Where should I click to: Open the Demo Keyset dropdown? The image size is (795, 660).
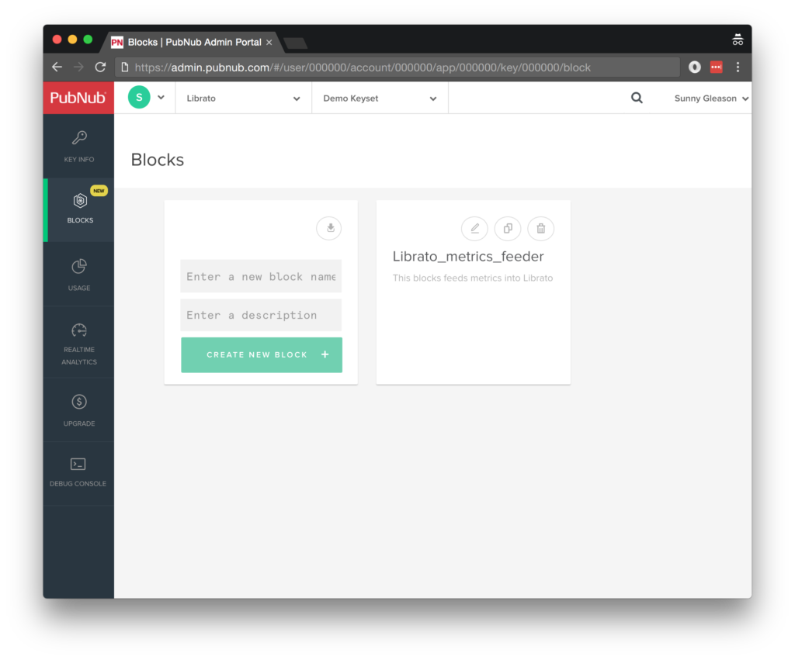pos(380,98)
